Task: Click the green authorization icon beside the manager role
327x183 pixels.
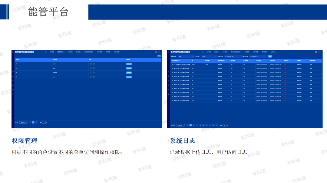Action: point(94,72)
